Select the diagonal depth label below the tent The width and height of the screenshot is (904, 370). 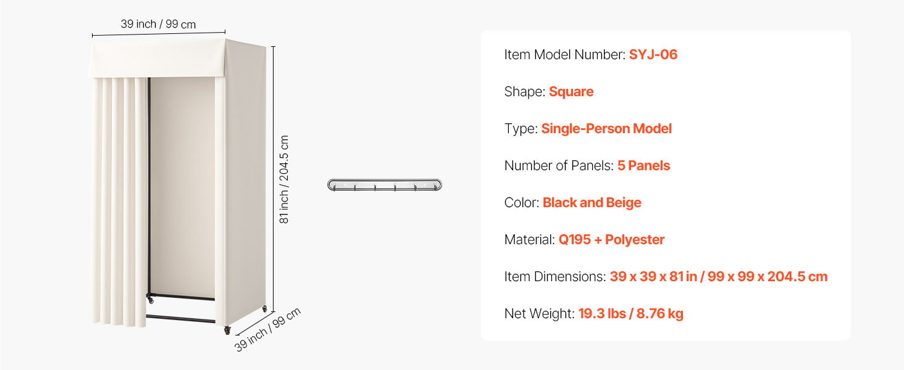tap(267, 329)
